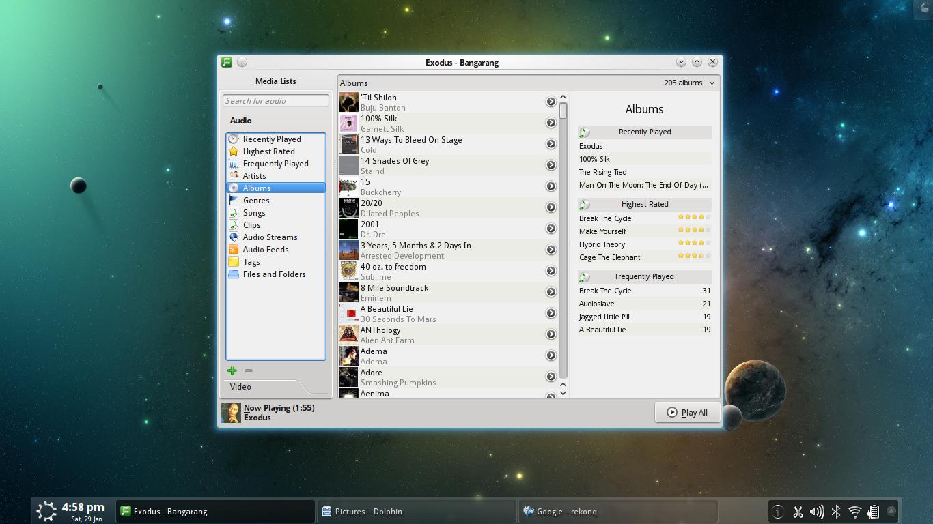Switch to Pictures – Dolphin taskbar entry
This screenshot has height=524, width=933.
[x=417, y=512]
